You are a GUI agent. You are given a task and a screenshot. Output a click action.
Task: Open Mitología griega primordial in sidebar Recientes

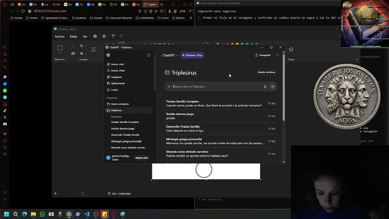point(126,141)
